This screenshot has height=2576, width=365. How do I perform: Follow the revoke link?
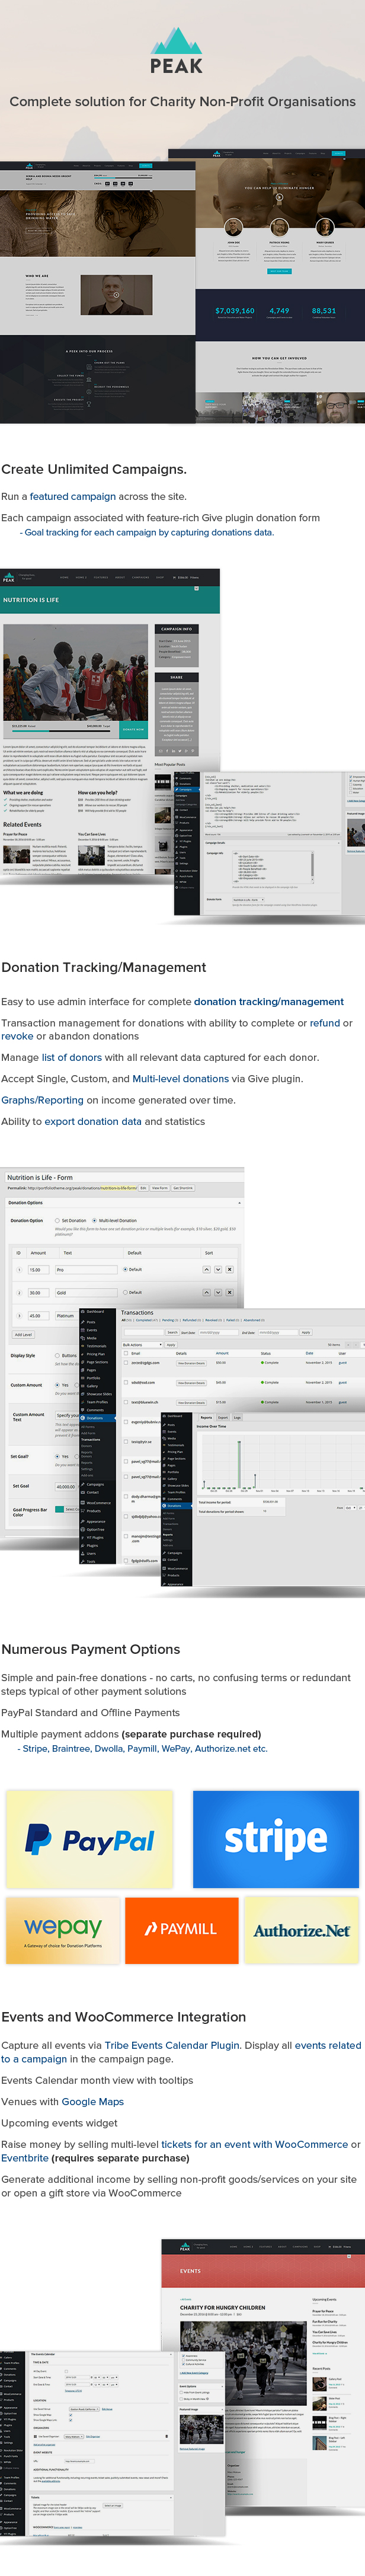point(17,1036)
